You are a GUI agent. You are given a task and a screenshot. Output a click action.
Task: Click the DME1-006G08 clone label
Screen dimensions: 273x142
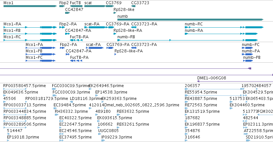(x=212, y=78)
